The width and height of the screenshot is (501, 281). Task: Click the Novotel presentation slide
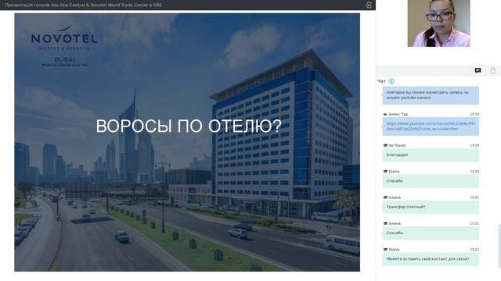tap(187, 142)
